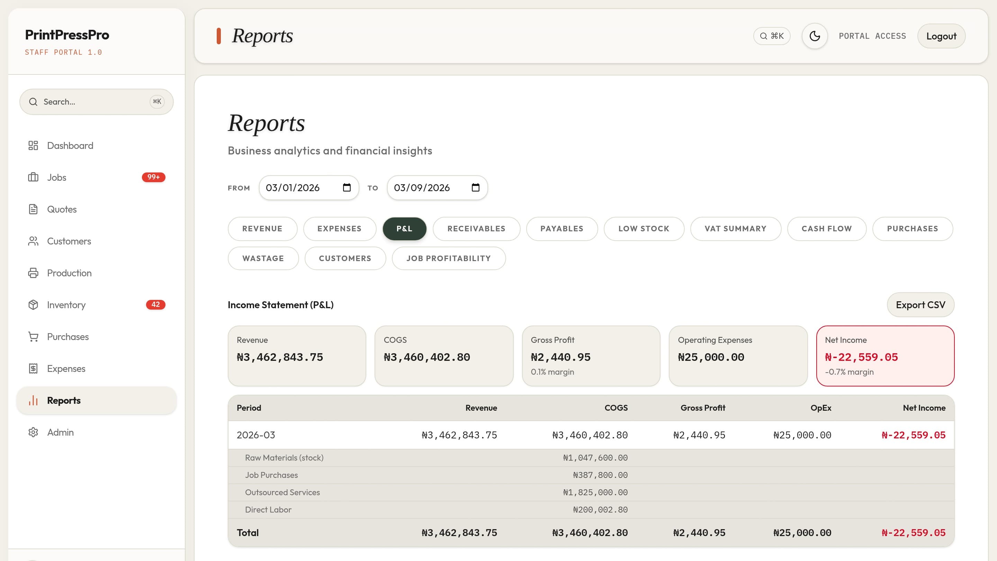Select the Quotes document icon
Screen dimensions: 997x561
[33, 209]
